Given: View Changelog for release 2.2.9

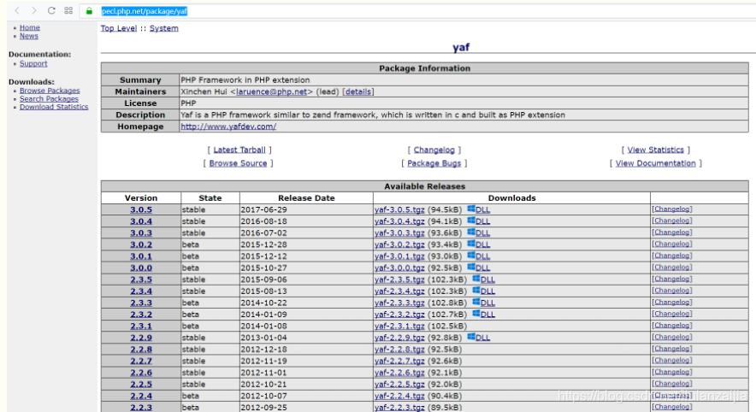Looking at the screenshot, I should (672, 337).
